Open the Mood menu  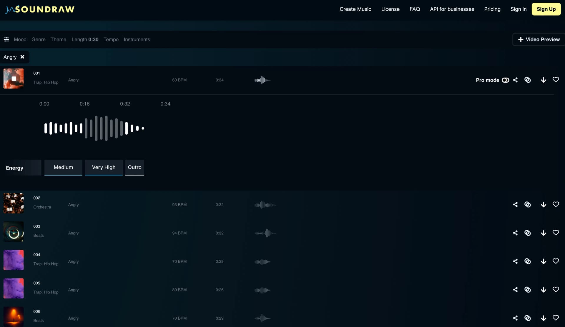20,39
